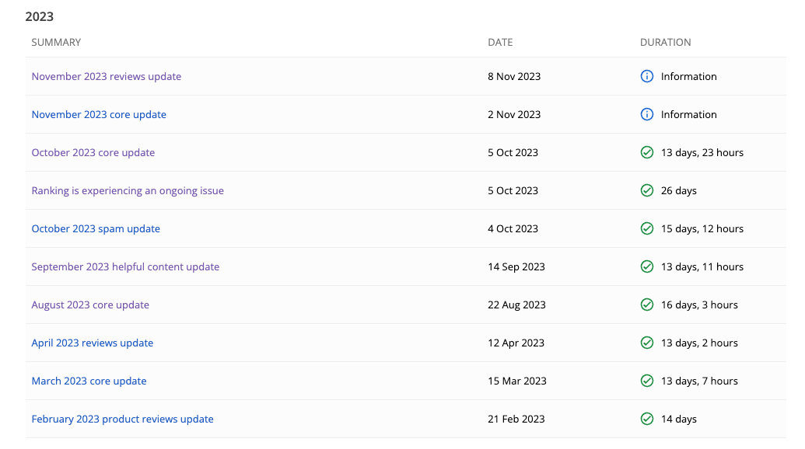Image resolution: width=805 pixels, height=449 pixels.
Task: Open November 2023 core update link
Action: click(99, 114)
